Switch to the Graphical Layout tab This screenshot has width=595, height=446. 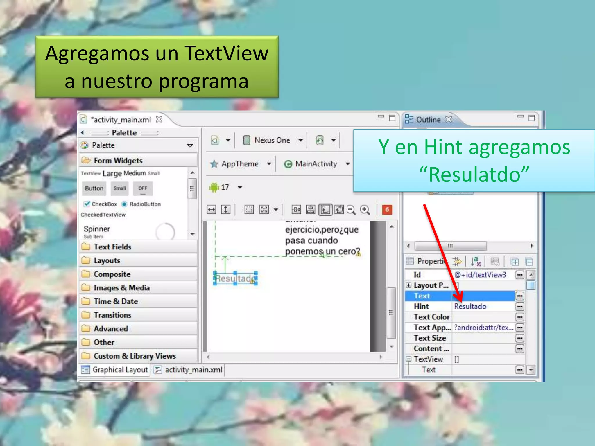tap(115, 370)
